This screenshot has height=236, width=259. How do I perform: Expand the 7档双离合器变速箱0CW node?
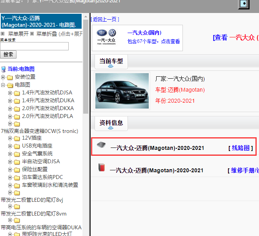[x=10, y=124]
